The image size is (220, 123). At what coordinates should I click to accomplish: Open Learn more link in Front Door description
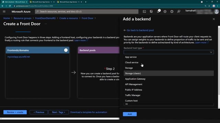click(x=81, y=40)
